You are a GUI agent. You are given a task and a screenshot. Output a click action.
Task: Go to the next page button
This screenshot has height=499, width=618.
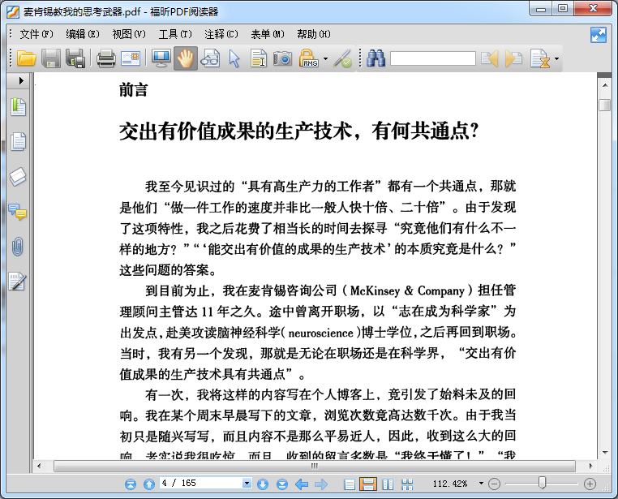[x=263, y=484]
